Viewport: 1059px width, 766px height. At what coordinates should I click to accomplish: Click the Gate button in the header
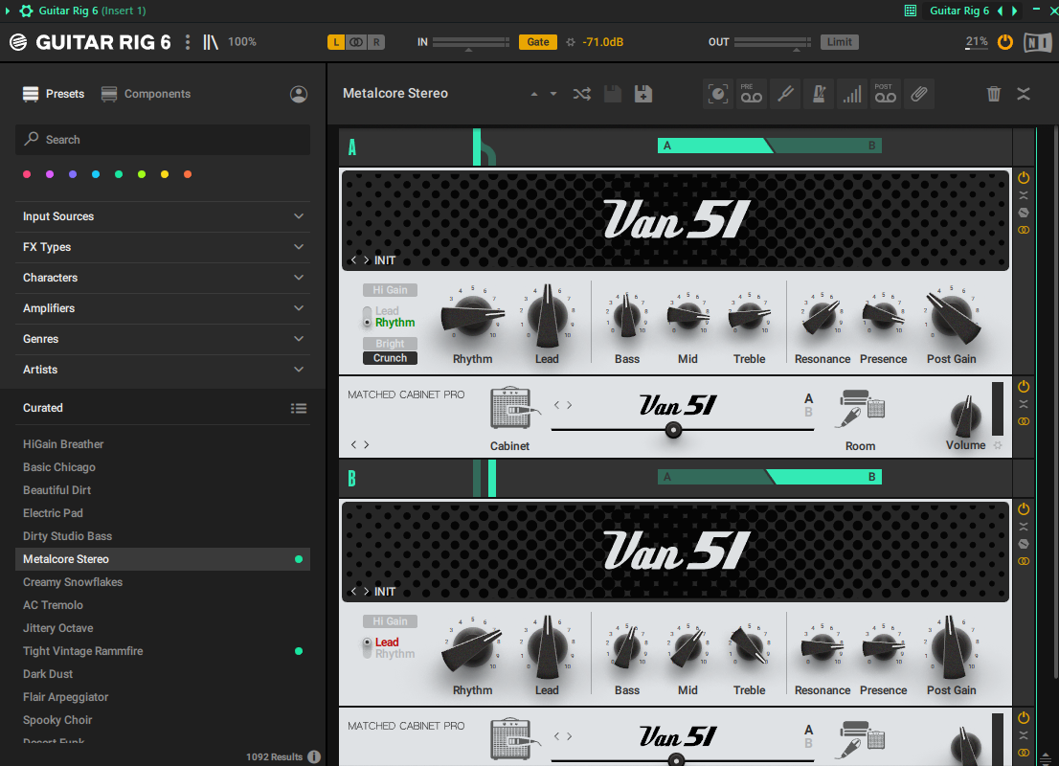[x=537, y=41]
